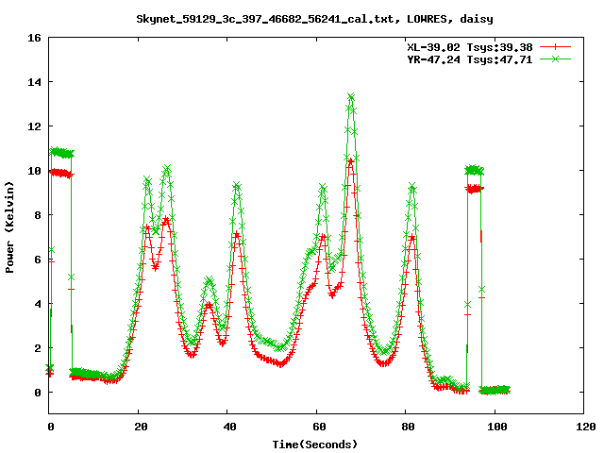The height and width of the screenshot is (453, 604).
Task: Click the green YR legend line sample
Action: (555, 59)
